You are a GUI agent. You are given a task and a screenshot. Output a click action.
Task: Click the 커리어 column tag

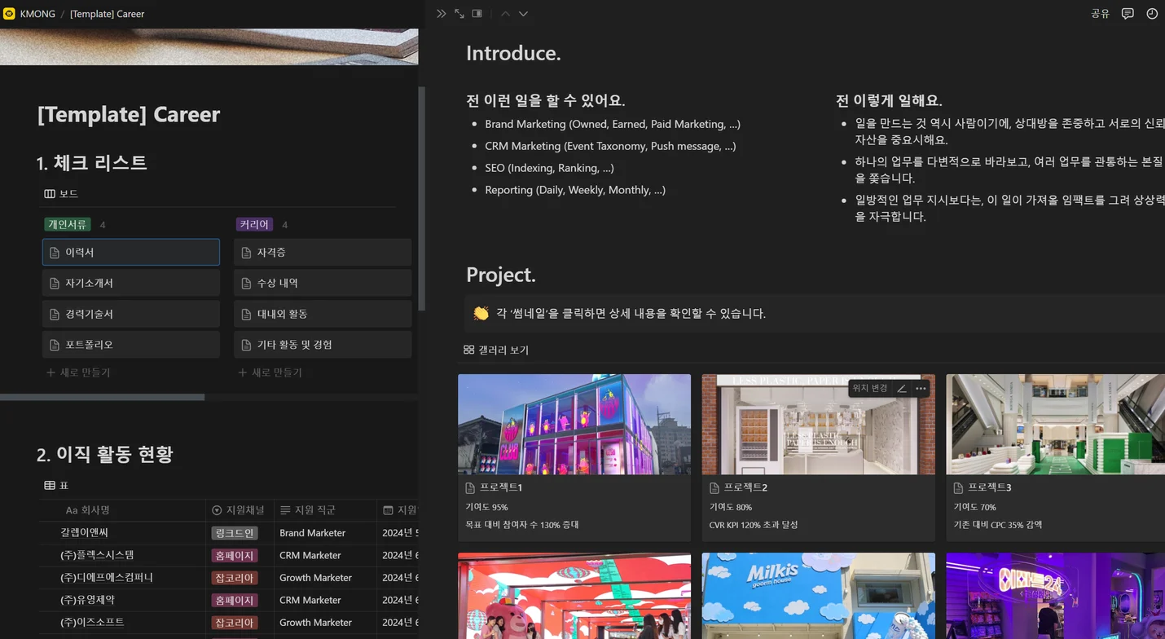coord(254,224)
